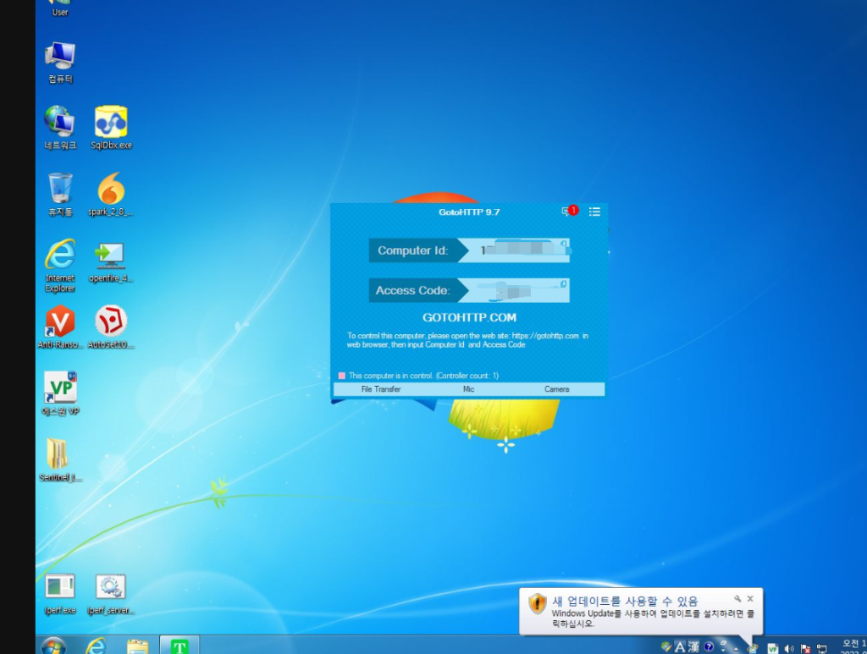
Task: Select the 컴퓨터 desktop icon
Action: [60, 63]
